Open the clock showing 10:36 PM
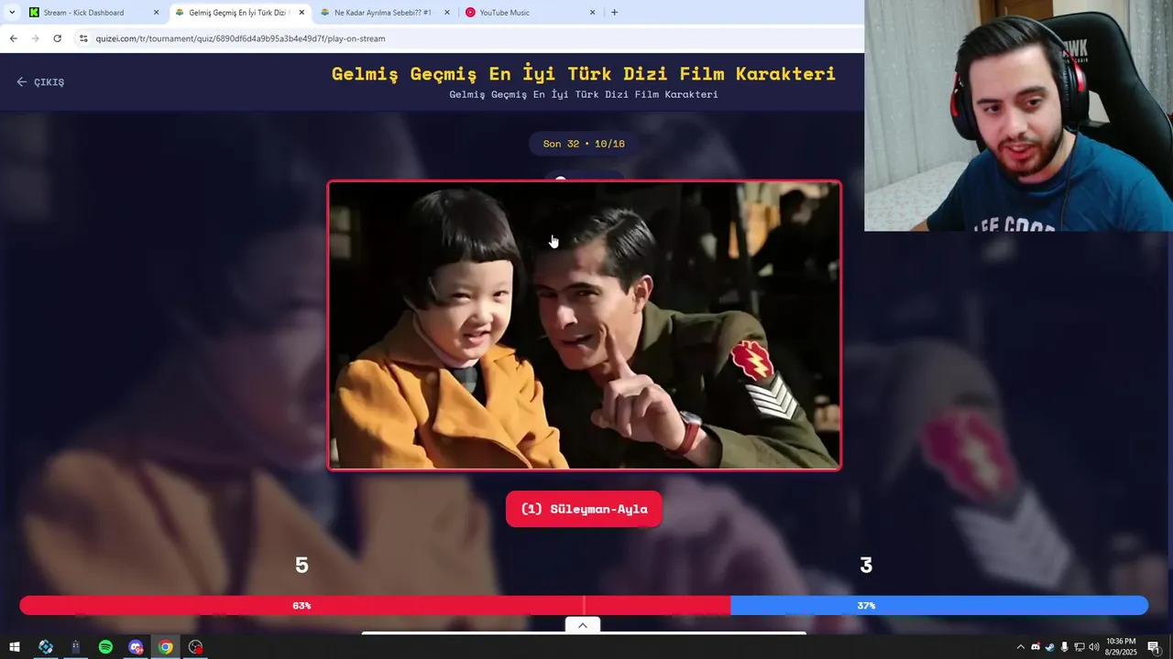The image size is (1173, 659). coord(1121,647)
